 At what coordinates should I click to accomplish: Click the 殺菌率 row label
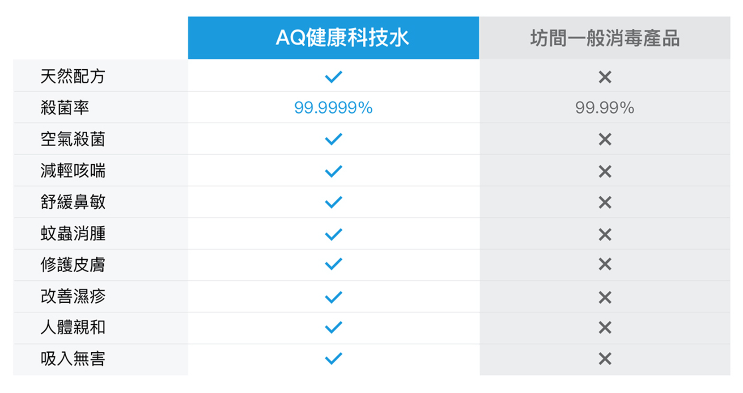click(65, 108)
